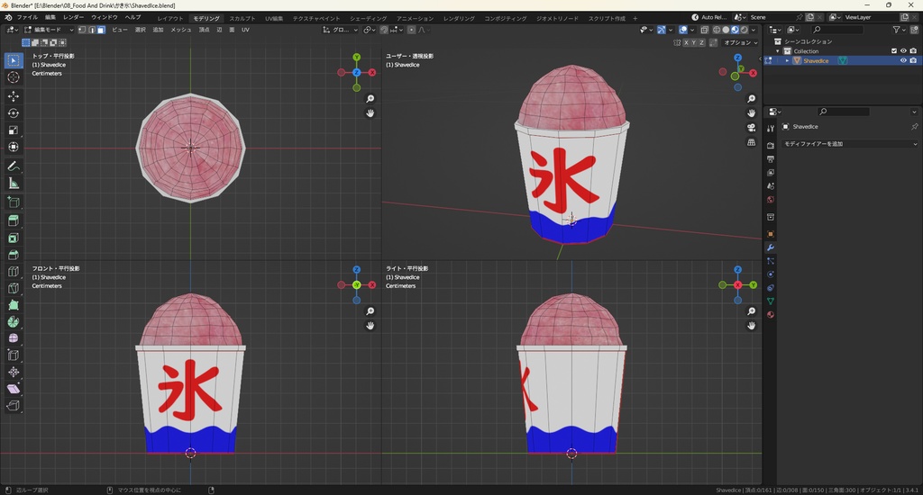Toggle camera view in perspective viewport

pos(751,128)
